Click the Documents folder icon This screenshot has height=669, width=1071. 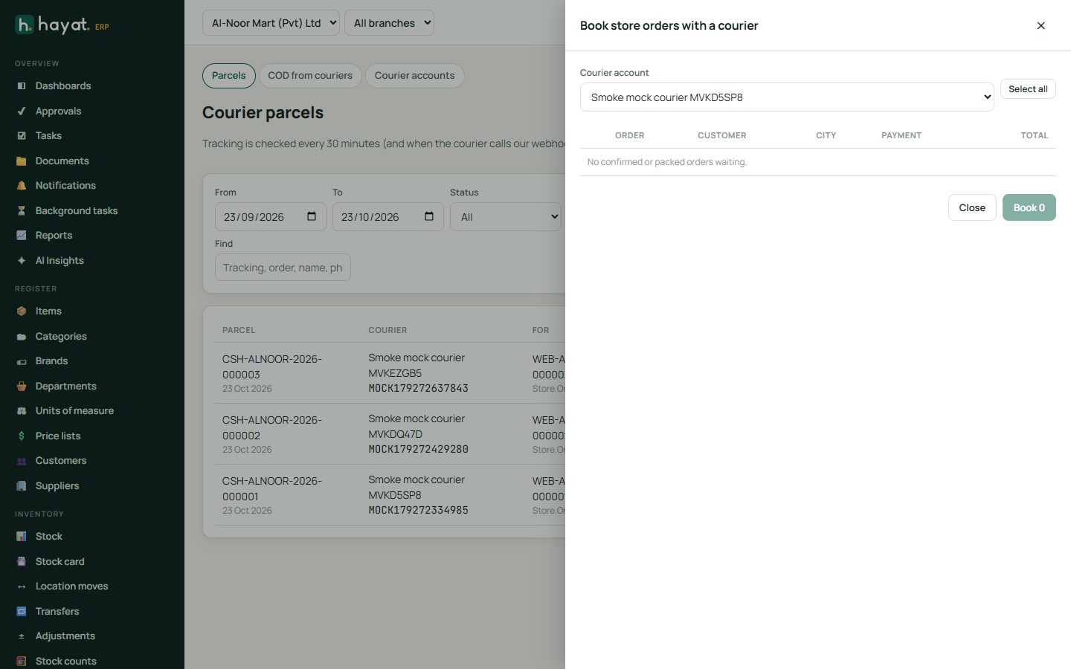pos(22,161)
